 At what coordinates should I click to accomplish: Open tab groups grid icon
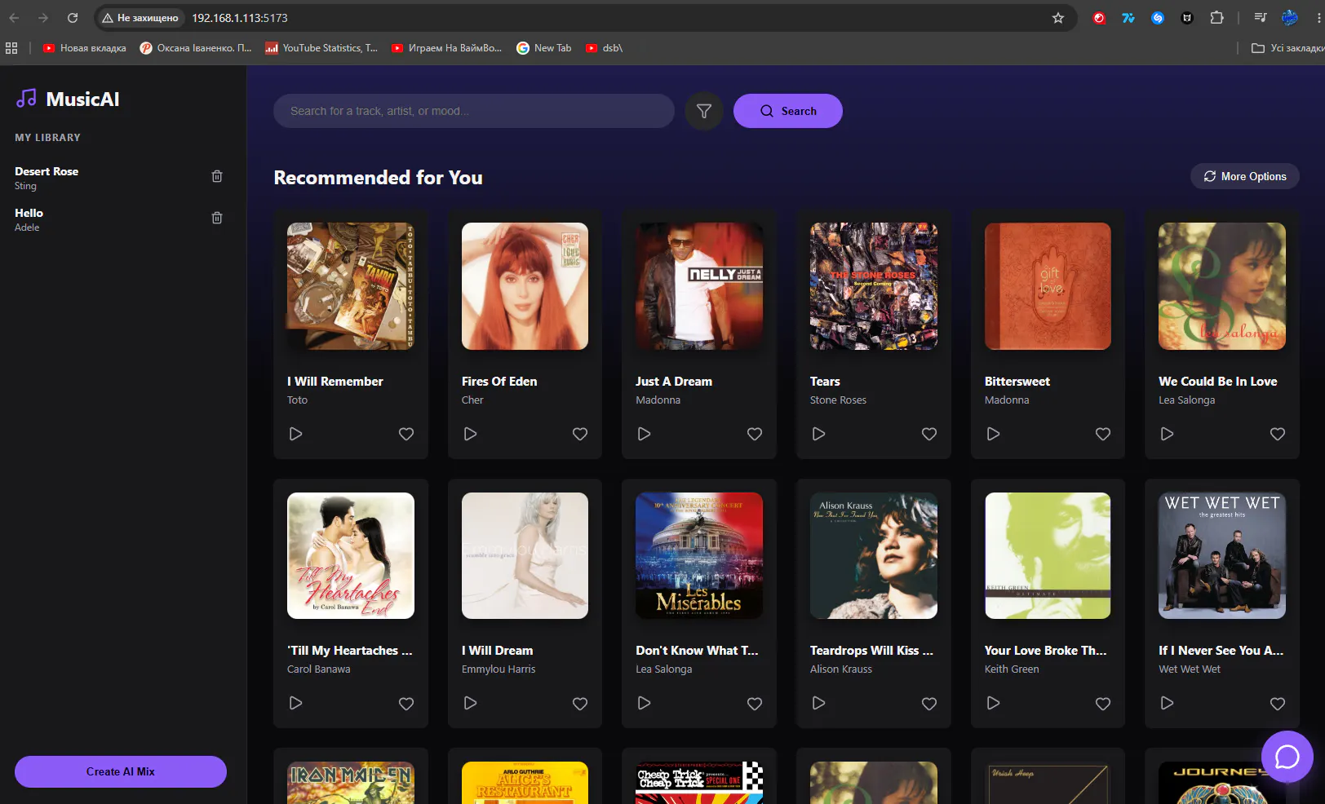click(11, 48)
